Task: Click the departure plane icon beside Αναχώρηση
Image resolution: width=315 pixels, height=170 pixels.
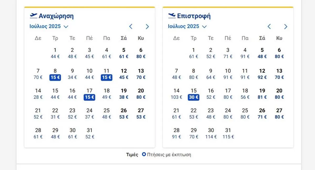Action: coord(34,16)
